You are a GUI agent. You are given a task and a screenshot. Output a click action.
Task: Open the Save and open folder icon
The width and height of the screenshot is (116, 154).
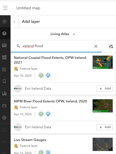coord(4,106)
